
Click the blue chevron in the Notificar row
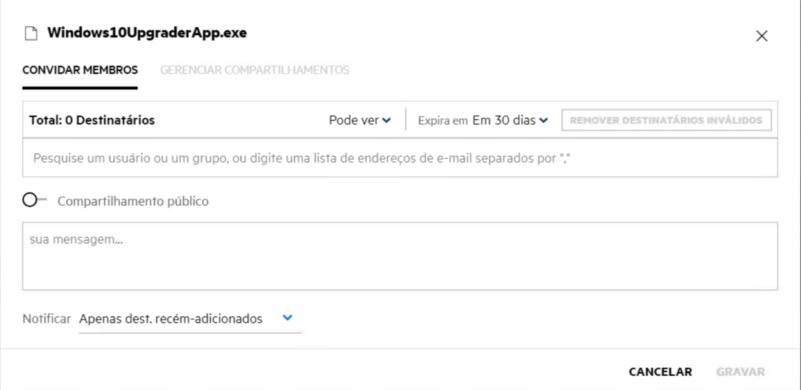coord(288,318)
